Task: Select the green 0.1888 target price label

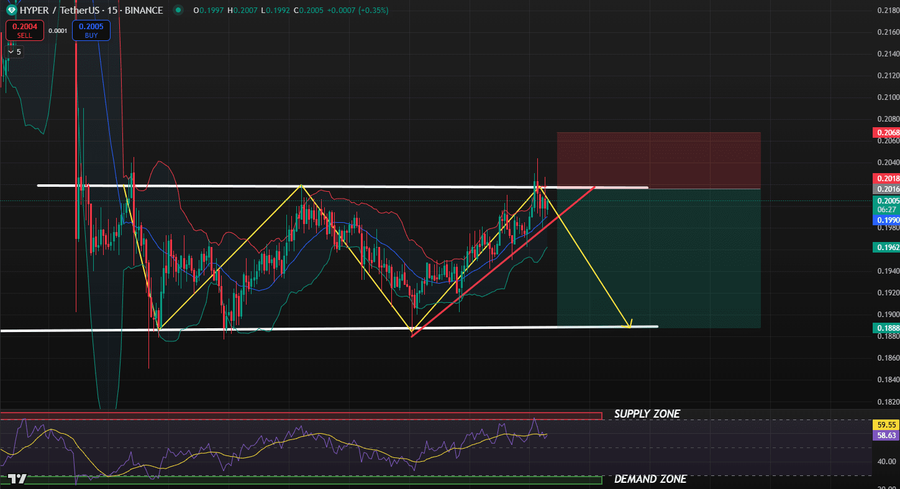Action: click(x=886, y=328)
